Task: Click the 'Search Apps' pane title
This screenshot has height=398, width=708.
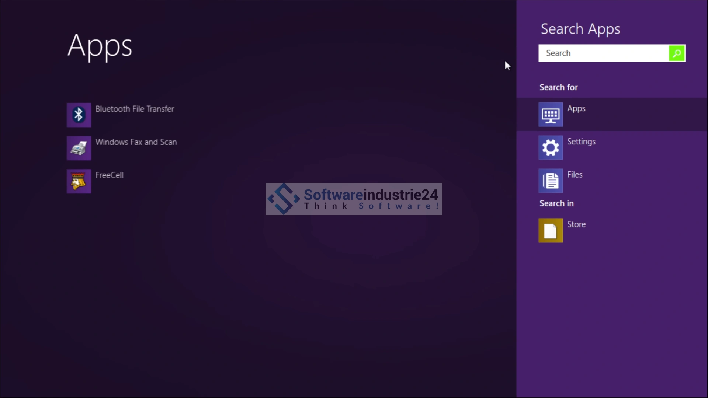Action: point(580,29)
